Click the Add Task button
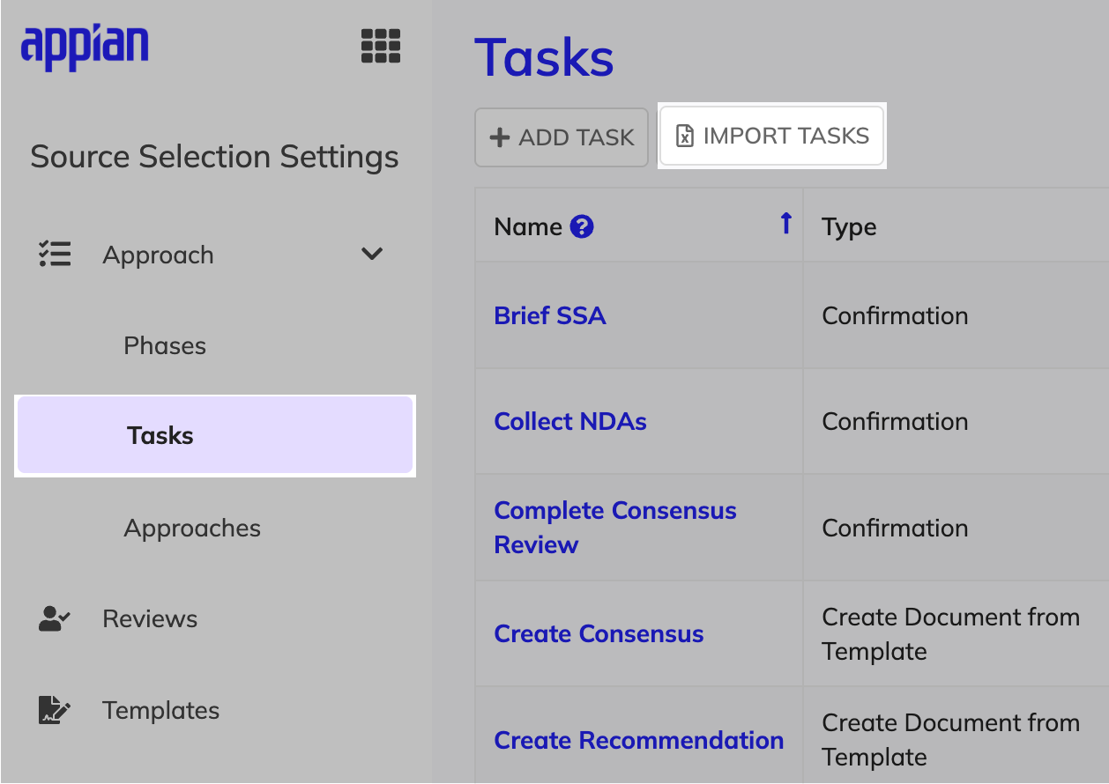Viewport: 1109px width, 784px height. [562, 137]
